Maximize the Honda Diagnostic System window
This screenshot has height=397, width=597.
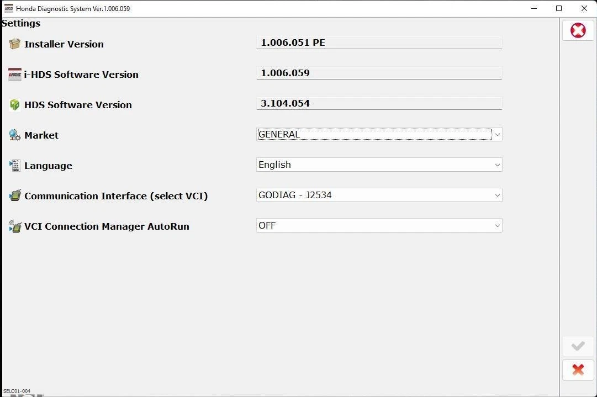click(x=559, y=8)
